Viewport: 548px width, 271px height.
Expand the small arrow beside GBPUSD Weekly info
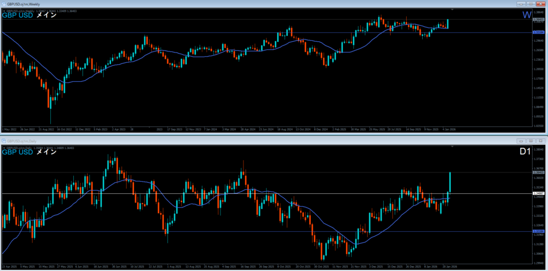(4, 11)
